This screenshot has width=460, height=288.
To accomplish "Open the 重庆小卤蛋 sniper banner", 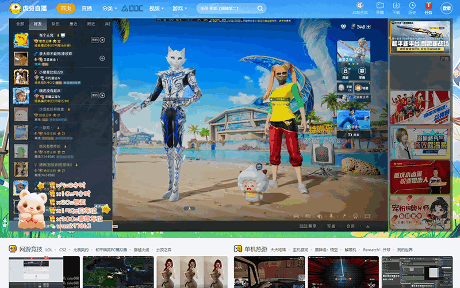I will pos(420,177).
